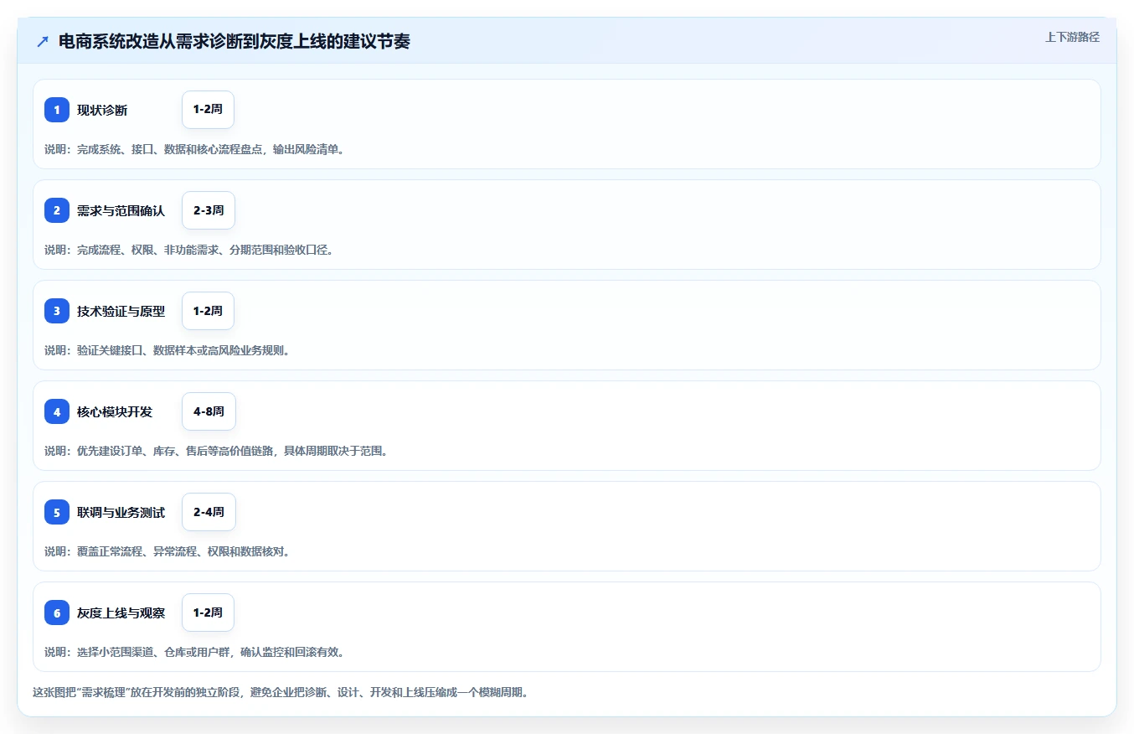
Task: Click the description about 订单、库存、售后
Action: tap(216, 451)
